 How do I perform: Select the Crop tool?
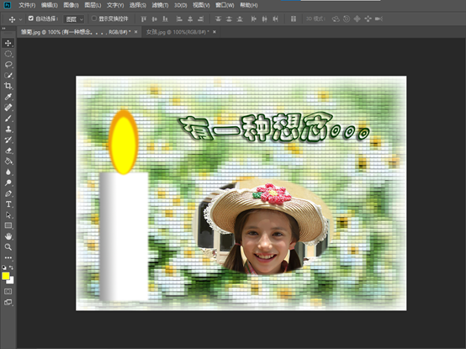click(x=8, y=86)
